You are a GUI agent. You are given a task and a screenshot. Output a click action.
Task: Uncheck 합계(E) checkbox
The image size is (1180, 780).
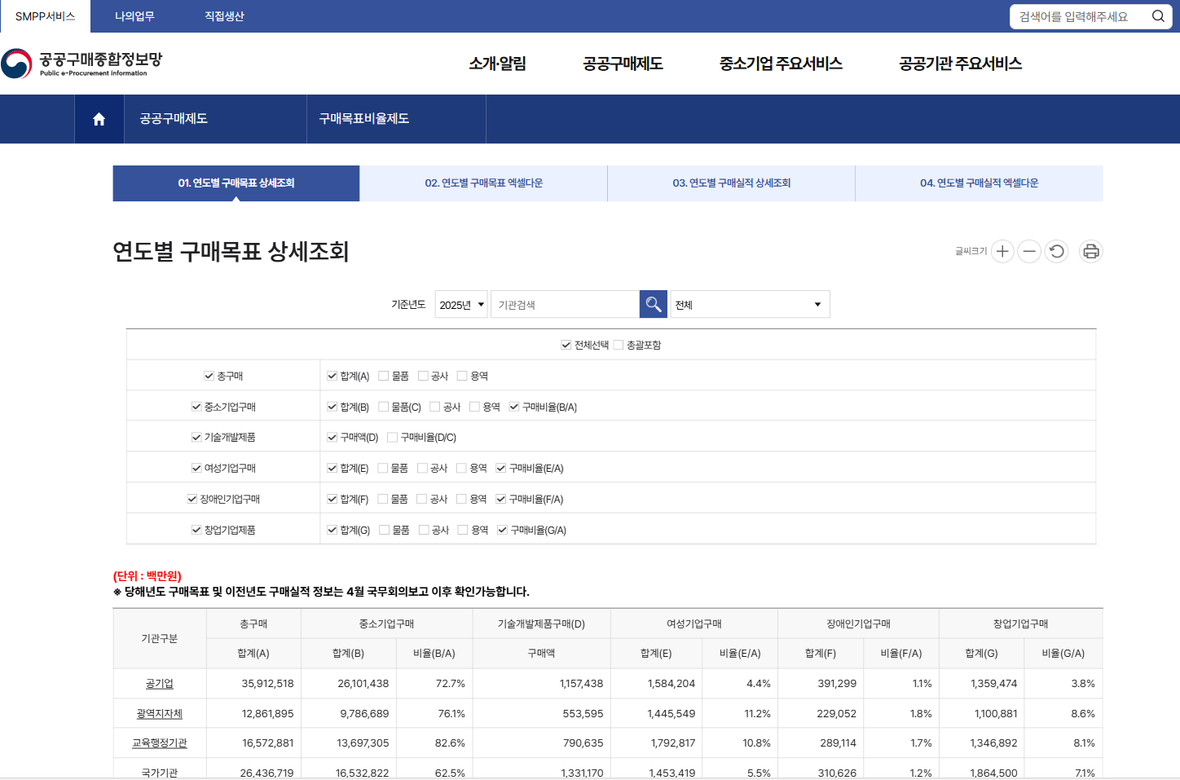pyautogui.click(x=332, y=468)
